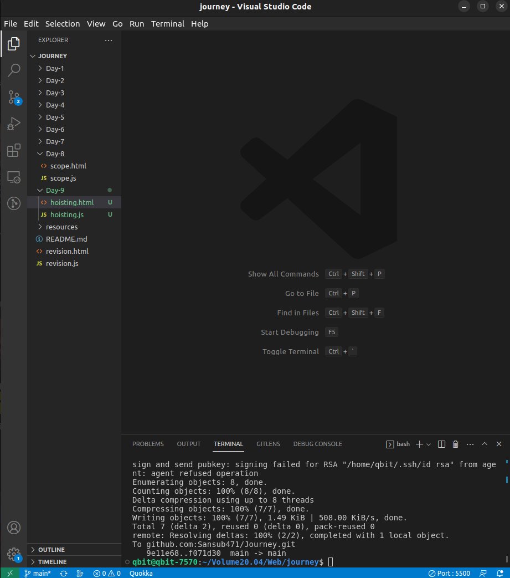Open the Manage gear settings icon

click(14, 554)
